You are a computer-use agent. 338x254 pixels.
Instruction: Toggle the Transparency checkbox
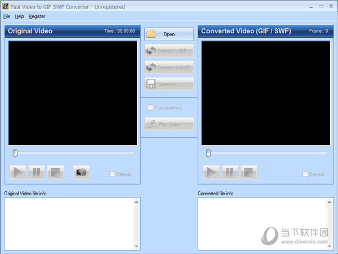pos(150,107)
